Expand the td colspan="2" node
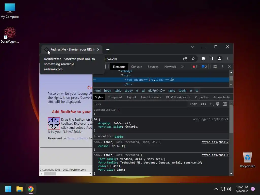Screen dimensions: 260x195 click(125, 79)
